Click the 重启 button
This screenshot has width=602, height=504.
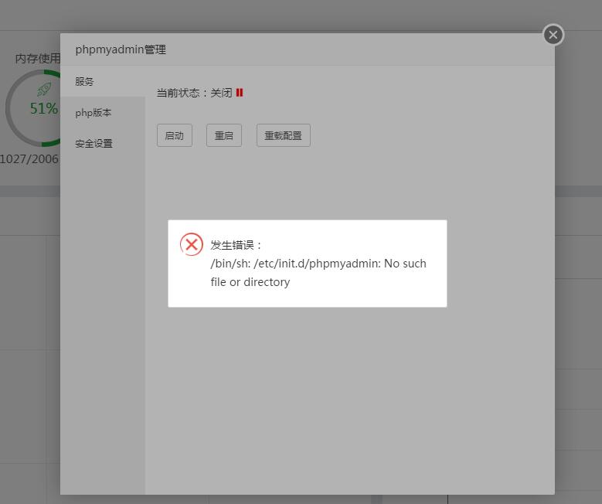224,135
